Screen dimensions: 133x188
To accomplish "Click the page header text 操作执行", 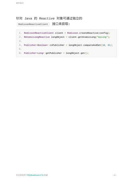I will (20, 3).
